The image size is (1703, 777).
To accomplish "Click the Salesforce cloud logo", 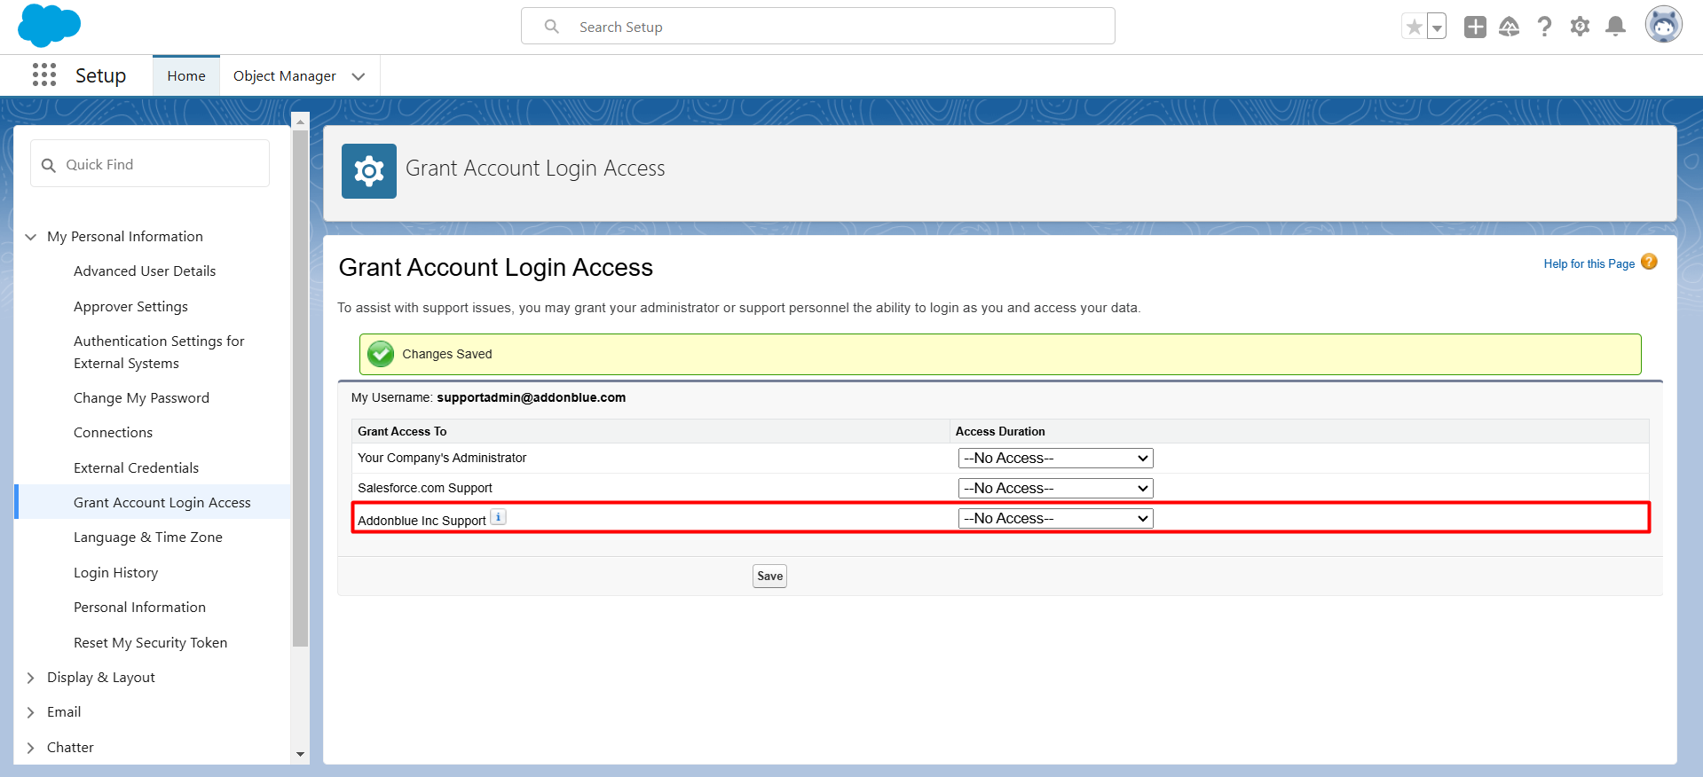I will pyautogui.click(x=49, y=25).
